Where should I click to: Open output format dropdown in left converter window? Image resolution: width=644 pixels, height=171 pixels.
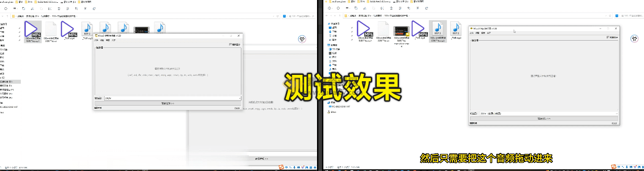[x=173, y=98]
